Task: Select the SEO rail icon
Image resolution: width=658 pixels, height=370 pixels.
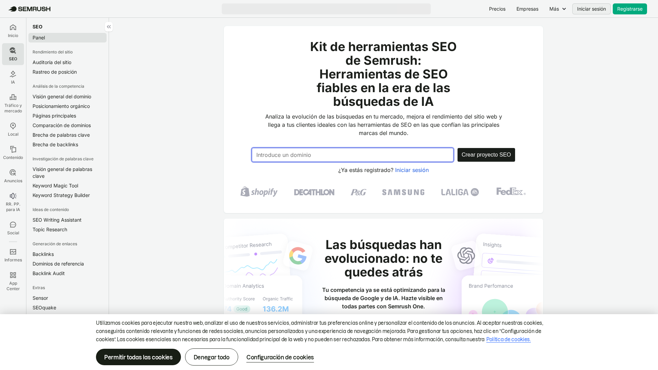Action: (x=13, y=54)
